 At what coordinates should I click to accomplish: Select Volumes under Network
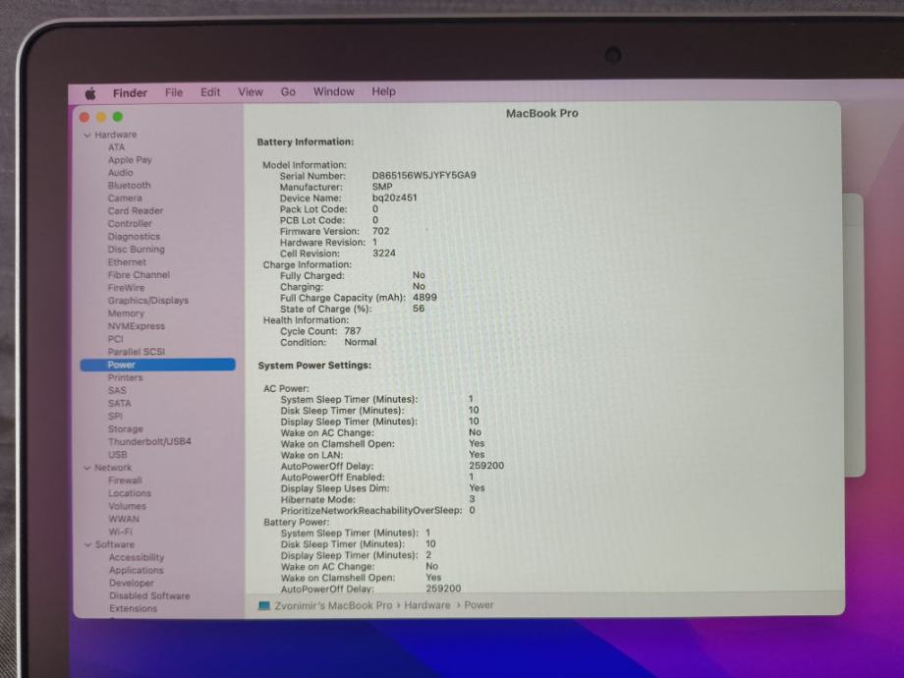coord(128,506)
